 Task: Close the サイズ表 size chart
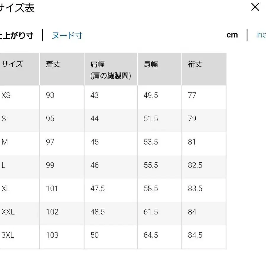point(255,7)
